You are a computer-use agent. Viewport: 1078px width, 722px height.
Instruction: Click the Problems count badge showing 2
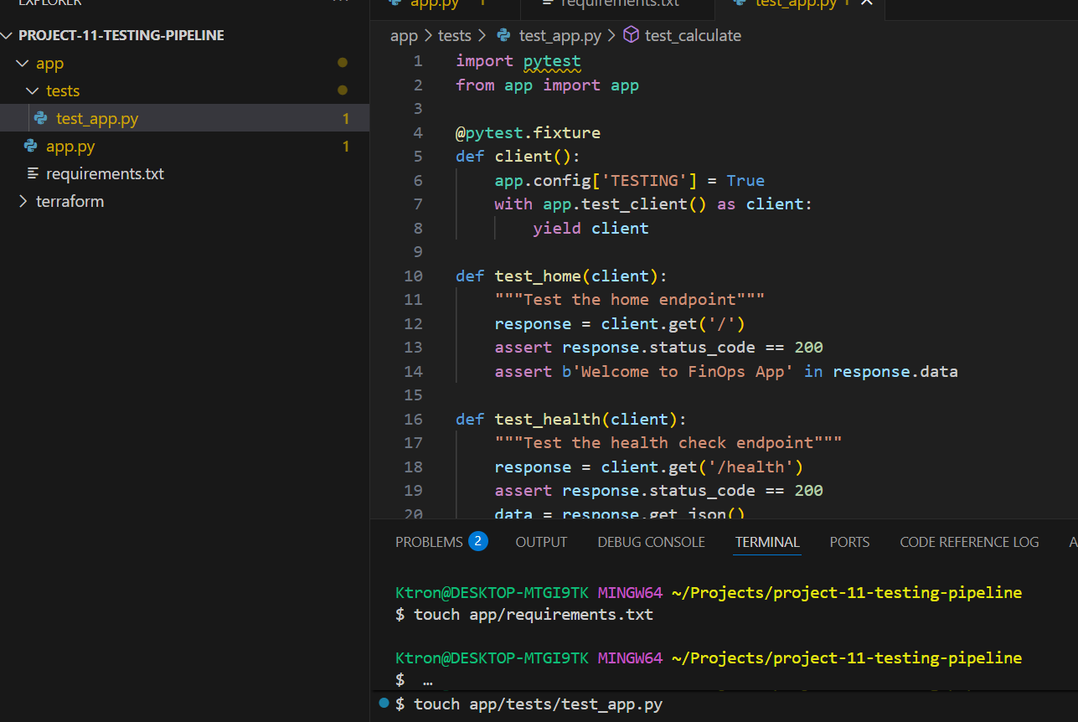(x=477, y=542)
